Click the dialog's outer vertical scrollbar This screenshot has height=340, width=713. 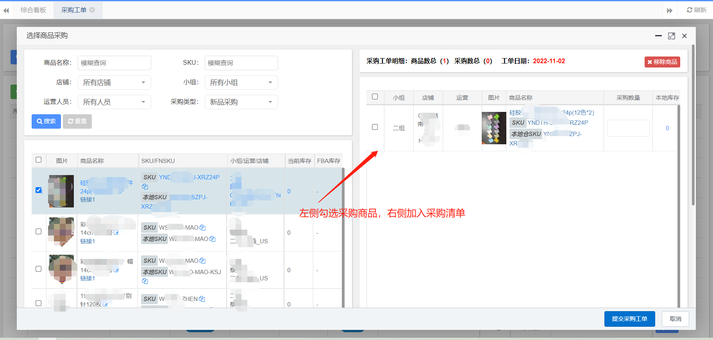(693, 125)
